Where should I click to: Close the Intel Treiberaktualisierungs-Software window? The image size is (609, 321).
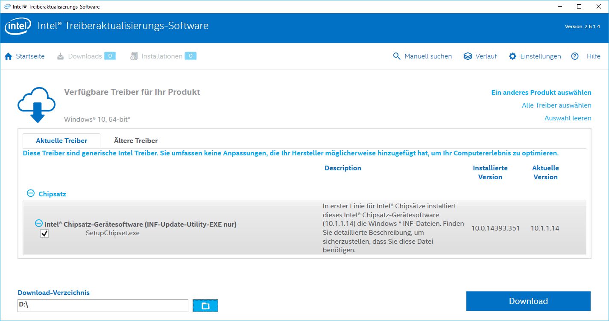(599, 6)
